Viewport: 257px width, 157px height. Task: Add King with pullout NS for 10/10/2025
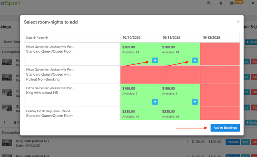click(155, 102)
